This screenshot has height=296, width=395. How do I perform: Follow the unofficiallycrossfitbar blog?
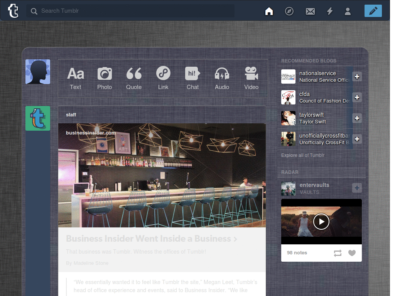point(357,139)
